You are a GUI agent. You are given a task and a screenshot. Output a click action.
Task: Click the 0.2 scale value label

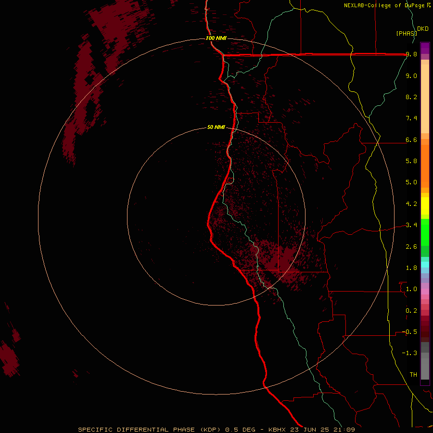click(411, 311)
